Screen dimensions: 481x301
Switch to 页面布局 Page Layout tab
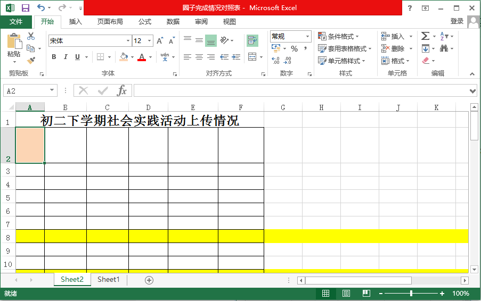click(110, 21)
